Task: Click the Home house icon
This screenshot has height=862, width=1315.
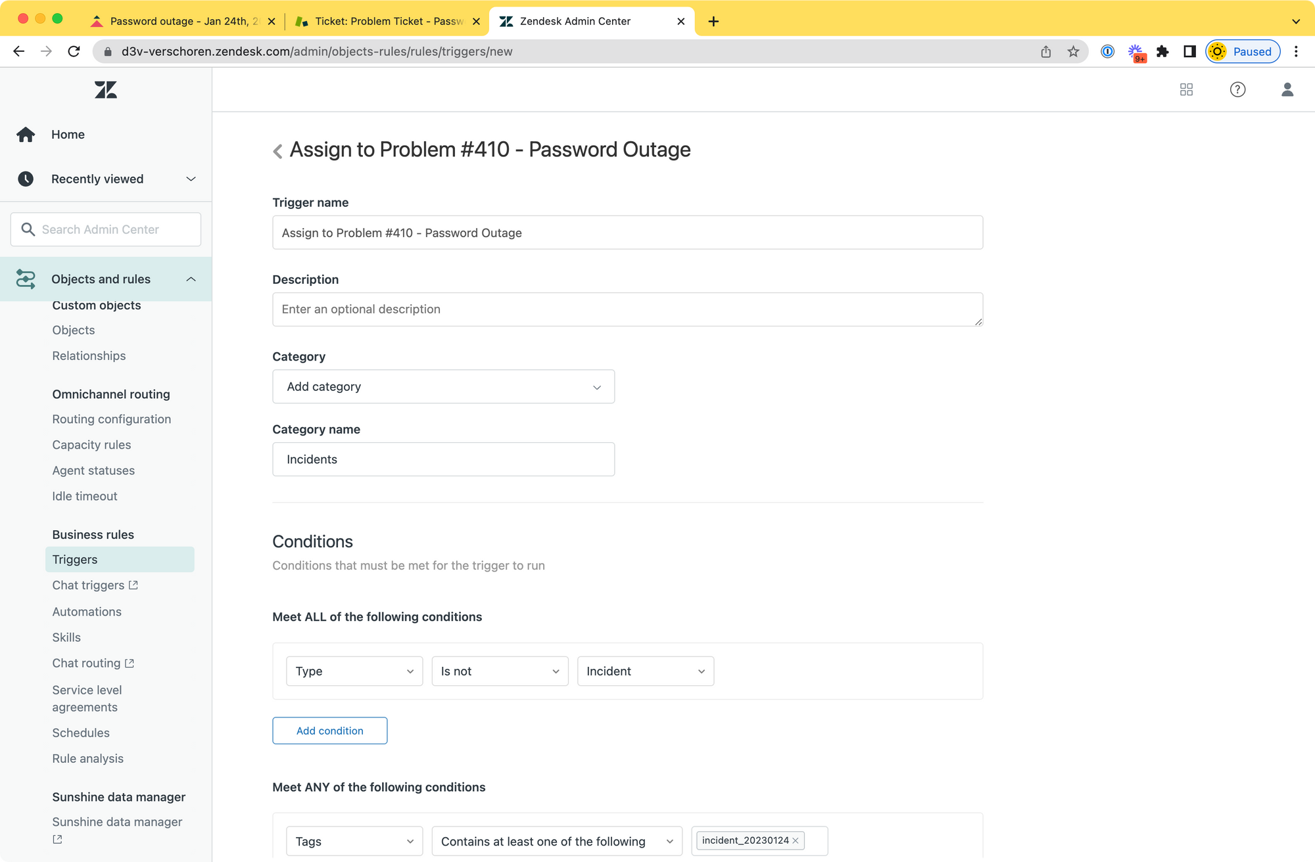Action: [x=26, y=135]
